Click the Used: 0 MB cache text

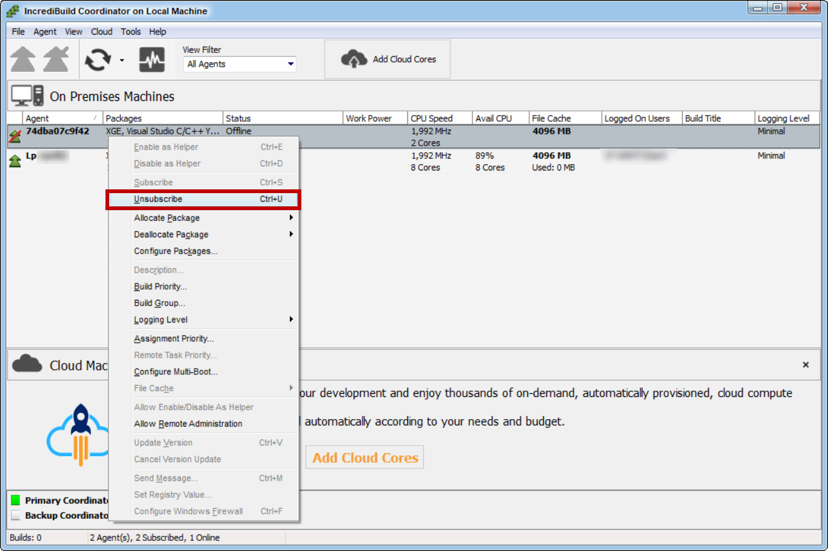pyautogui.click(x=553, y=167)
